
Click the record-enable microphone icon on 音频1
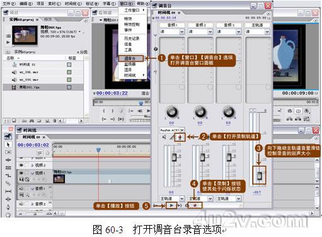(180, 137)
